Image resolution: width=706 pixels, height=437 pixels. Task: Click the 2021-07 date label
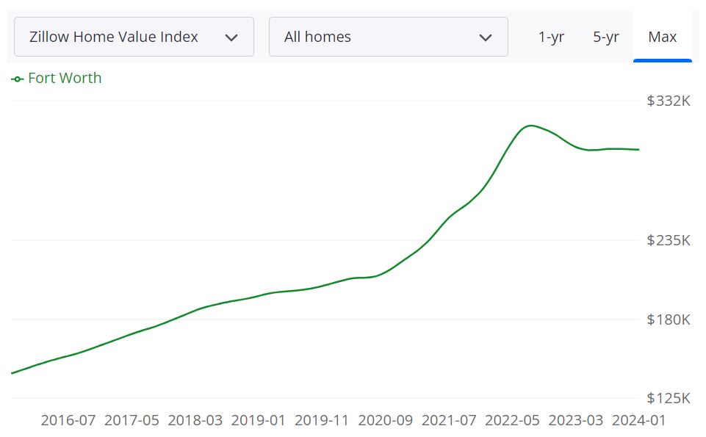(x=449, y=420)
